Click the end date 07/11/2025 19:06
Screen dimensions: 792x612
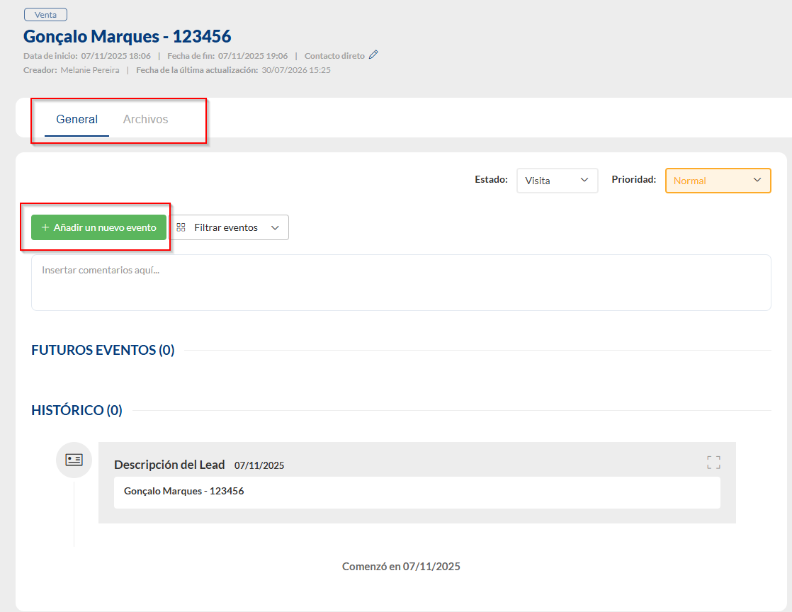(253, 56)
